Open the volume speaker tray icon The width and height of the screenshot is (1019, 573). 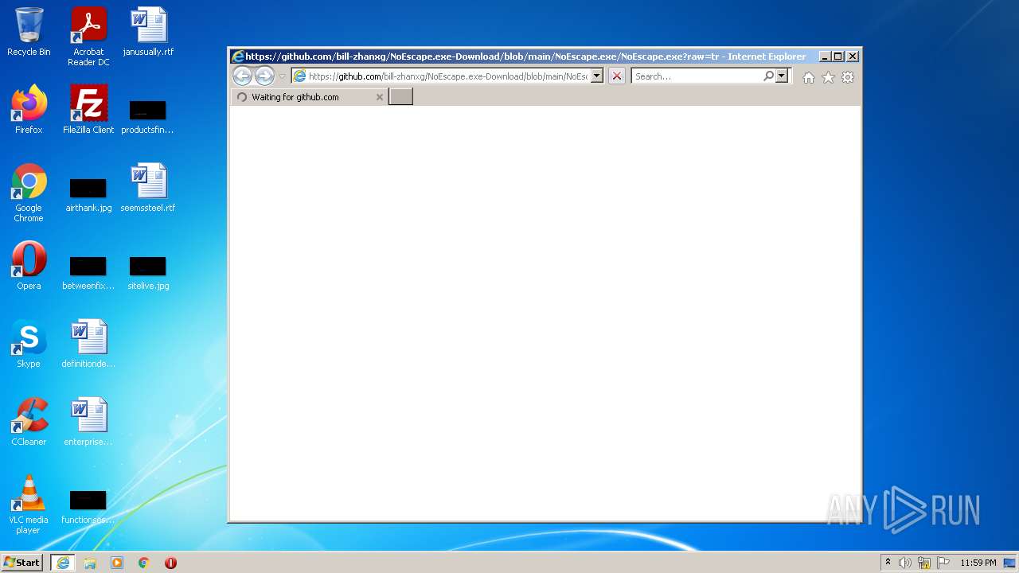[x=905, y=563]
